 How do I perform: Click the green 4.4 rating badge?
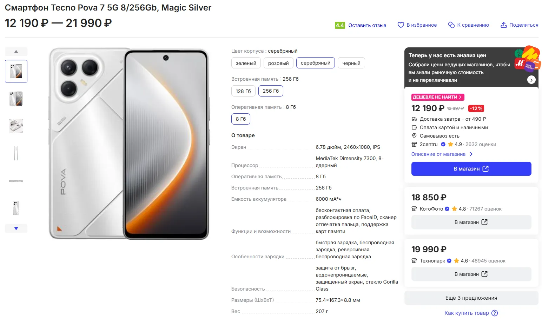340,25
